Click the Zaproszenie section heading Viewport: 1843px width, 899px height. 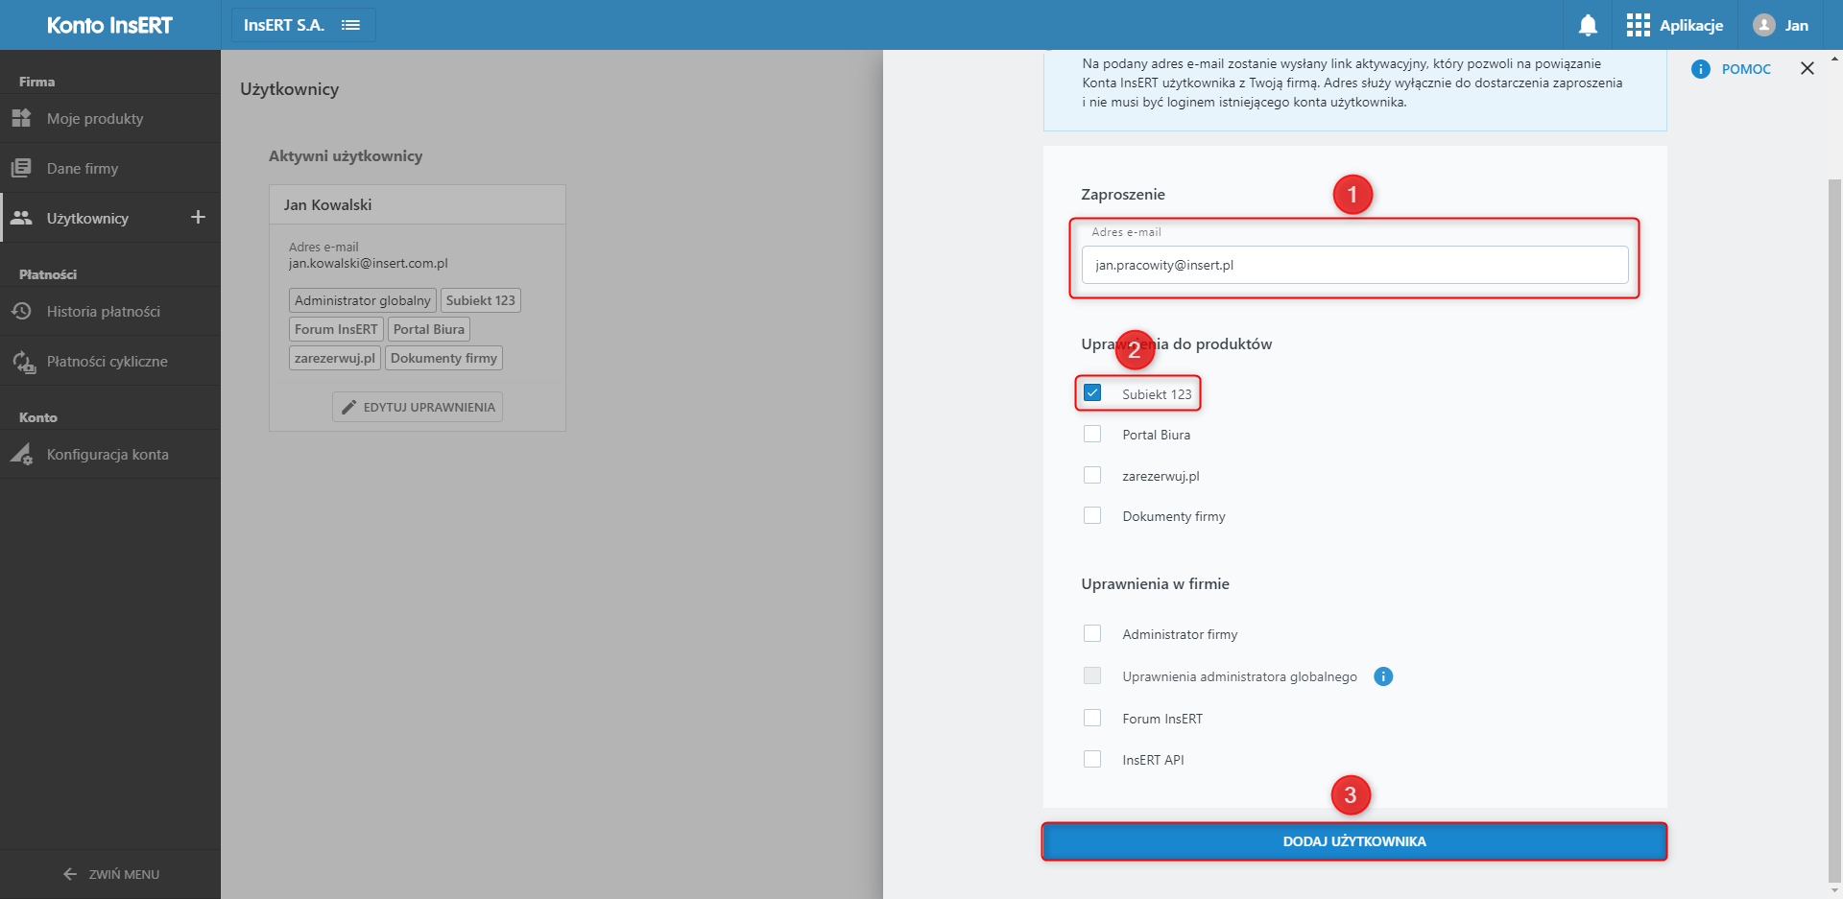tap(1123, 194)
